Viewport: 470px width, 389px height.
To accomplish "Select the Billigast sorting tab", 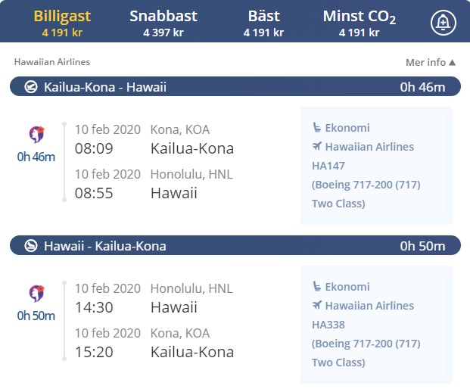I will coord(62,23).
